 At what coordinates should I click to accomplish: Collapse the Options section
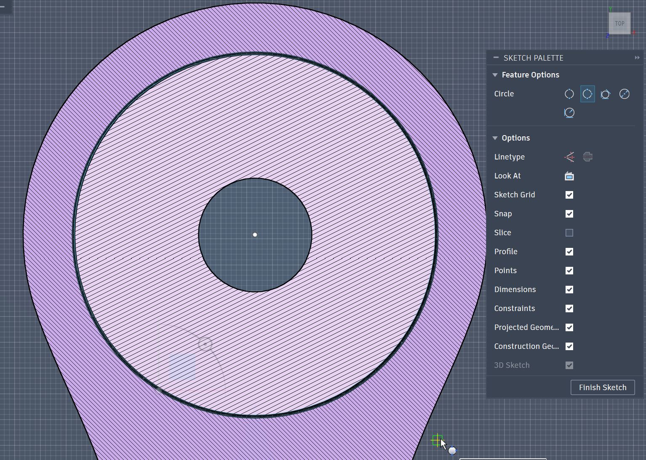(495, 138)
